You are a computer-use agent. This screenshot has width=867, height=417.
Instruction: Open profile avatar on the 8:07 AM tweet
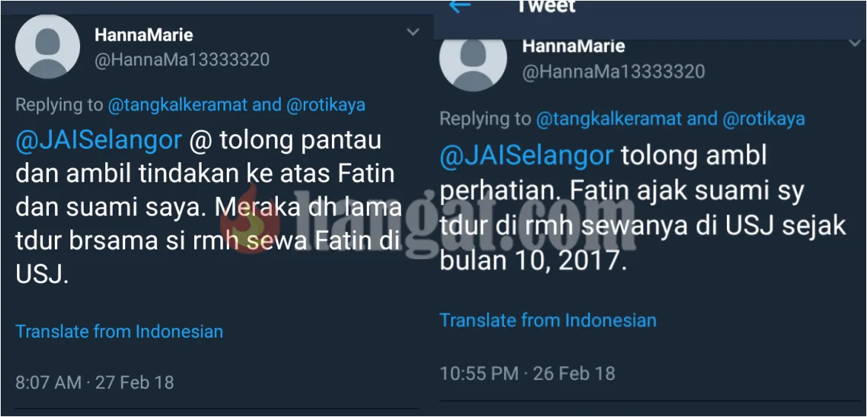pyautogui.click(x=47, y=47)
